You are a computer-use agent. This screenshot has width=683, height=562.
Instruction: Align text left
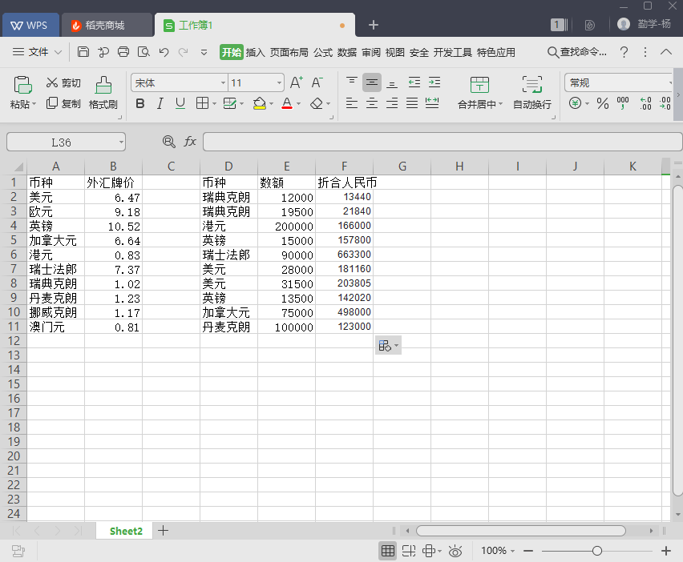point(351,103)
